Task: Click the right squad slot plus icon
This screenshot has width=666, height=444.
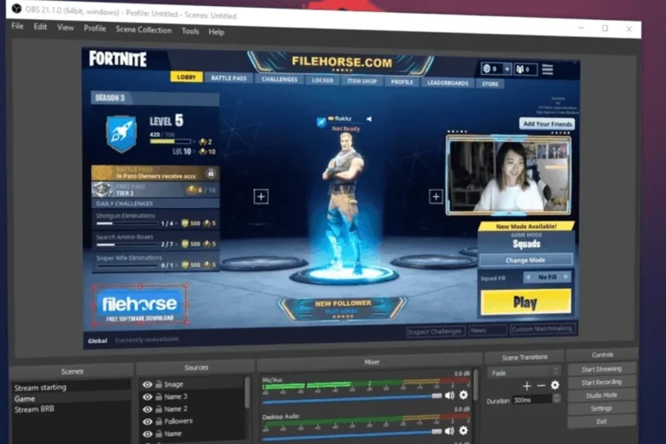Action: click(436, 197)
